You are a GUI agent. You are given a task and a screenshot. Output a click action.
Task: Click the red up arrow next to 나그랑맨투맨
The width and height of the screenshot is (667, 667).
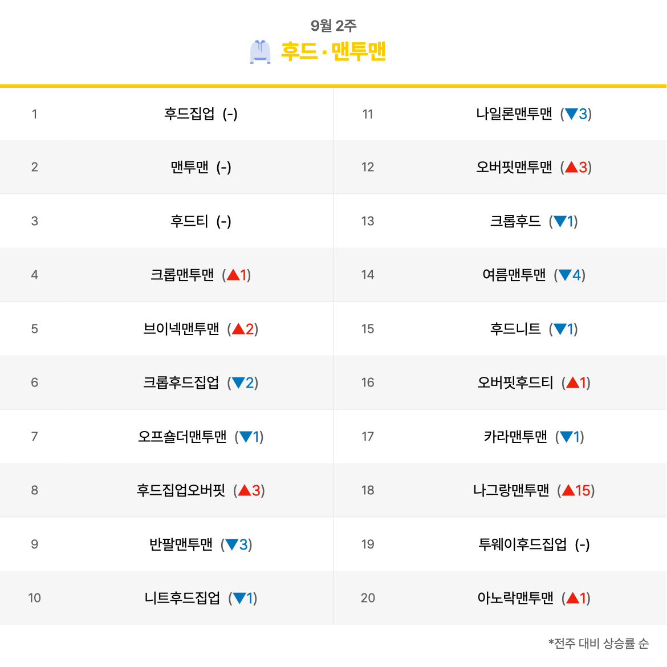568,490
